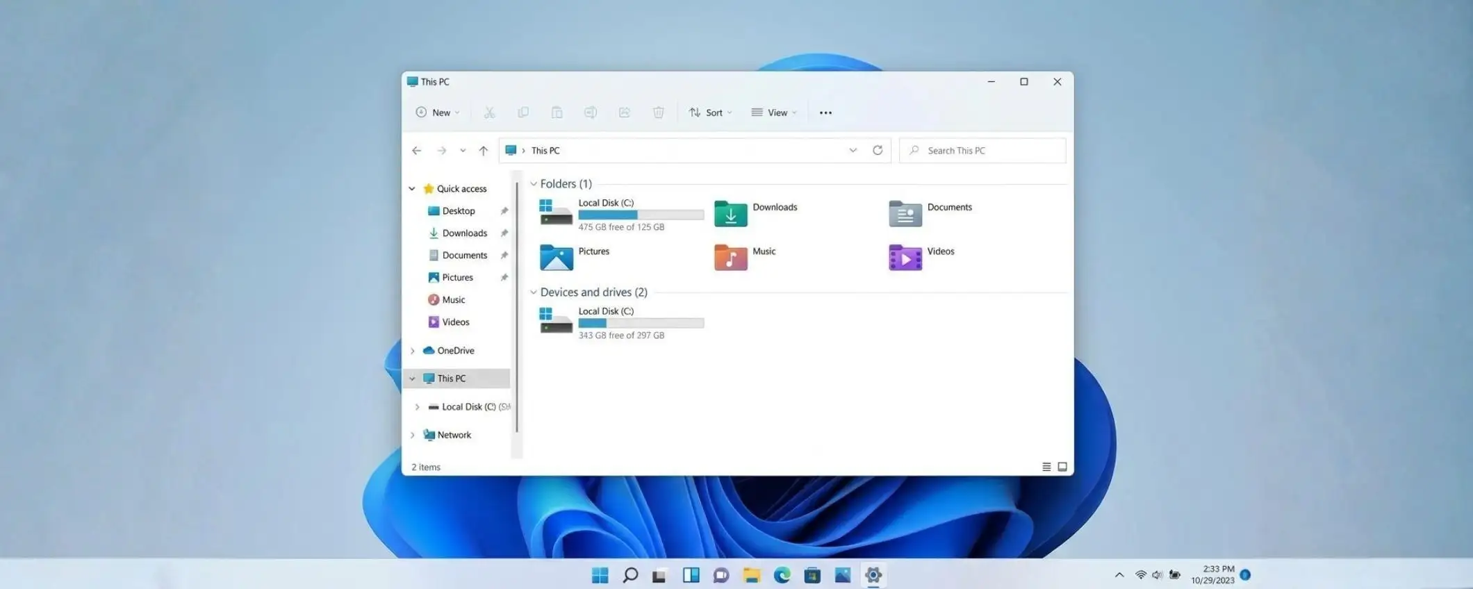Collapse the Devices and drives group

point(534,292)
